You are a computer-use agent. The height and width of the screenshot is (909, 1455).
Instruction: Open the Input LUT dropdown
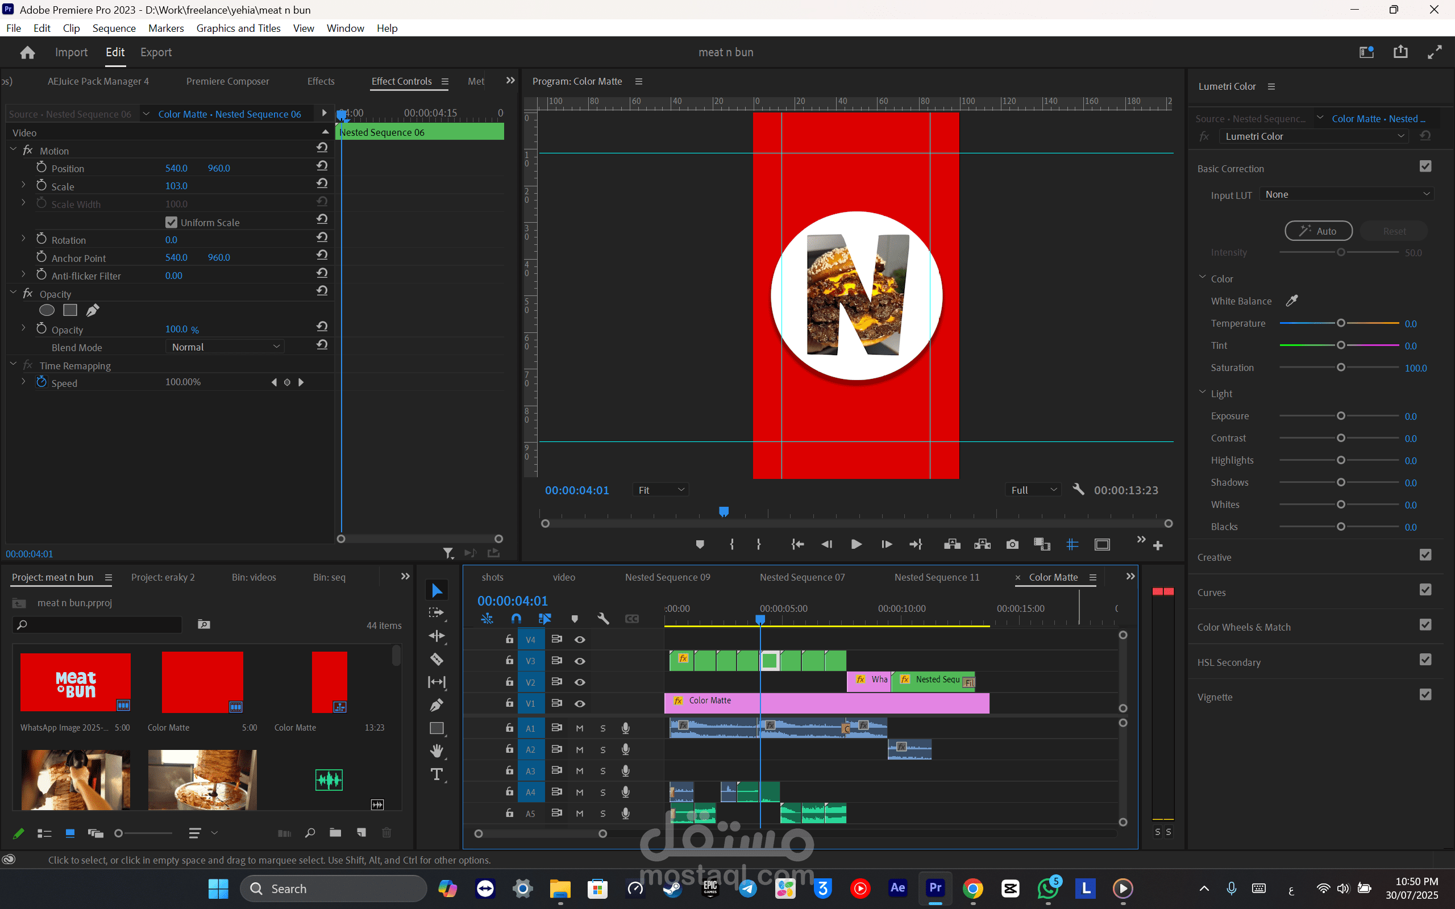coord(1346,194)
